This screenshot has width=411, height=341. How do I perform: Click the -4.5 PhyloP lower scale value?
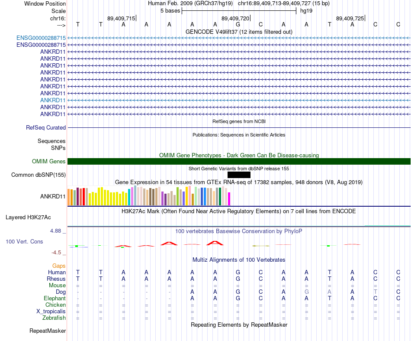click(56, 253)
